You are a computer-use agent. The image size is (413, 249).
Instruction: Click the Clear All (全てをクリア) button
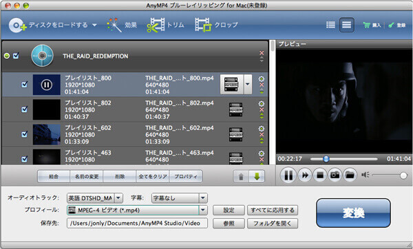153,176
